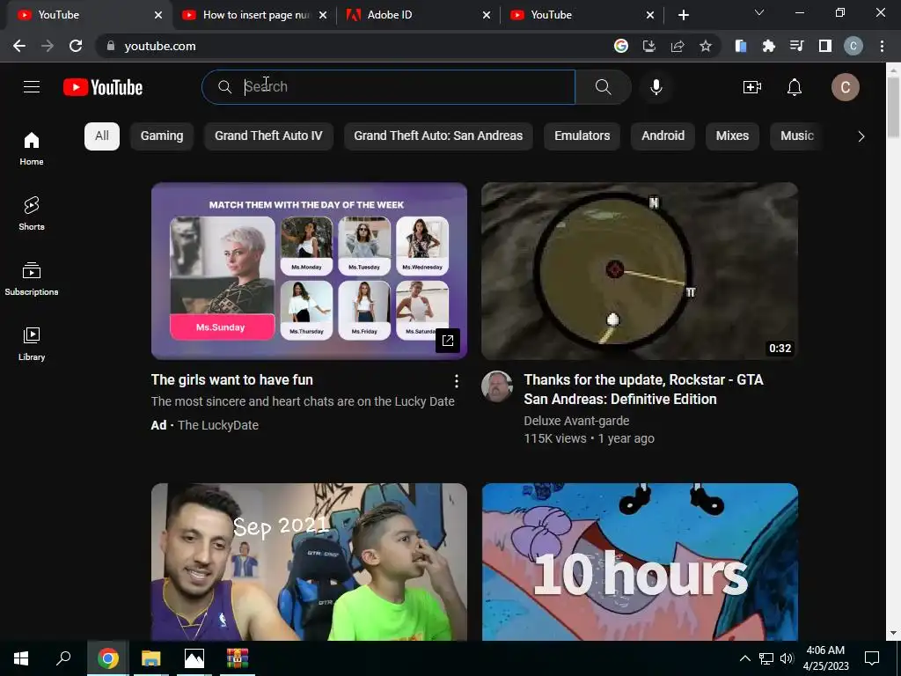901x676 pixels.
Task: Open Windows Start menu
Action: [x=21, y=658]
